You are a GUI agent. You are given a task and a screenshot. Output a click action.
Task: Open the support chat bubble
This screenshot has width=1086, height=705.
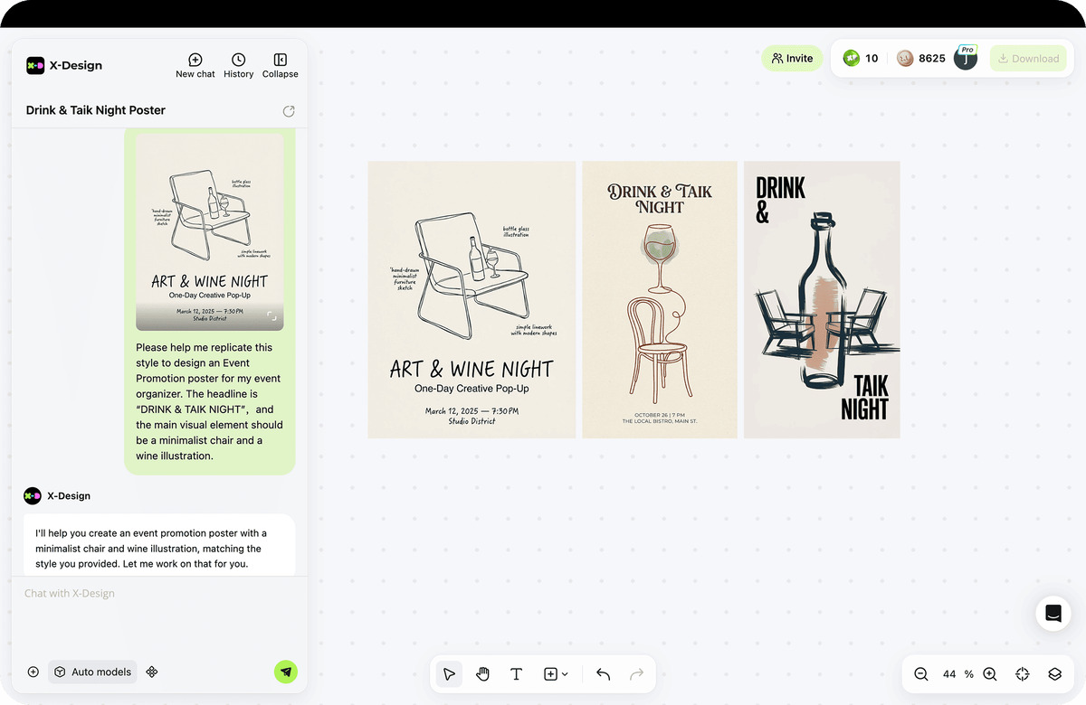point(1053,613)
